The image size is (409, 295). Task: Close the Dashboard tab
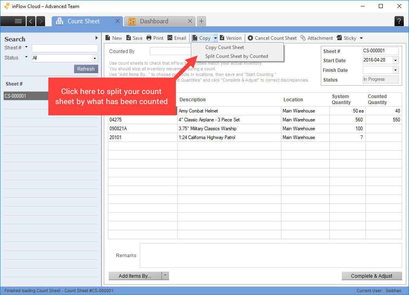(190, 21)
